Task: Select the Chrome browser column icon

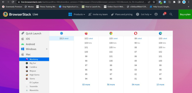Action: tap(111, 33)
